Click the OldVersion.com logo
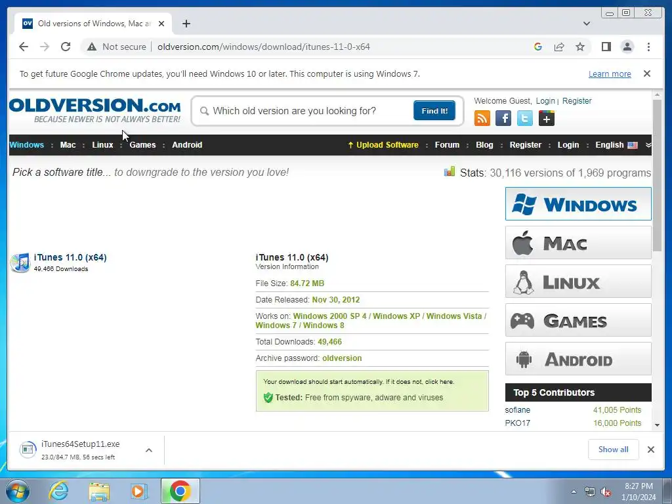 pos(94,110)
